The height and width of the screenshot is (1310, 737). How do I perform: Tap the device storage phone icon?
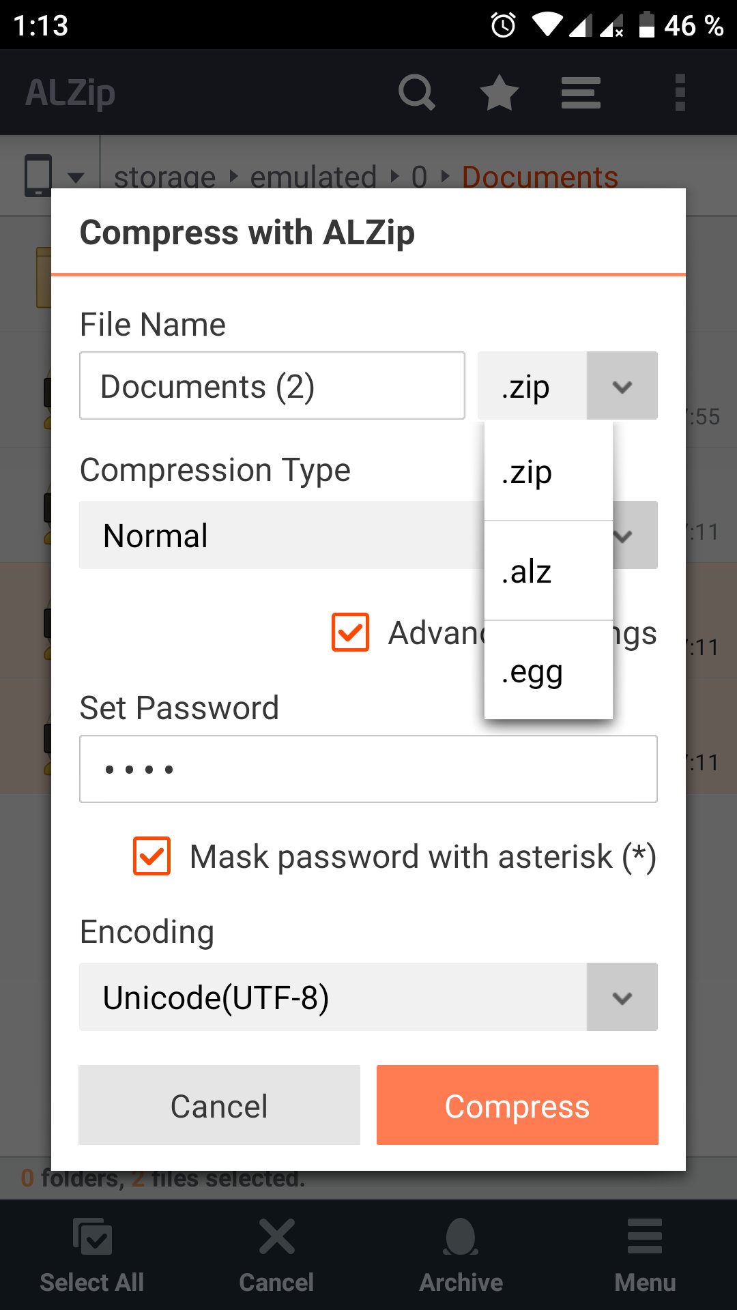click(38, 175)
